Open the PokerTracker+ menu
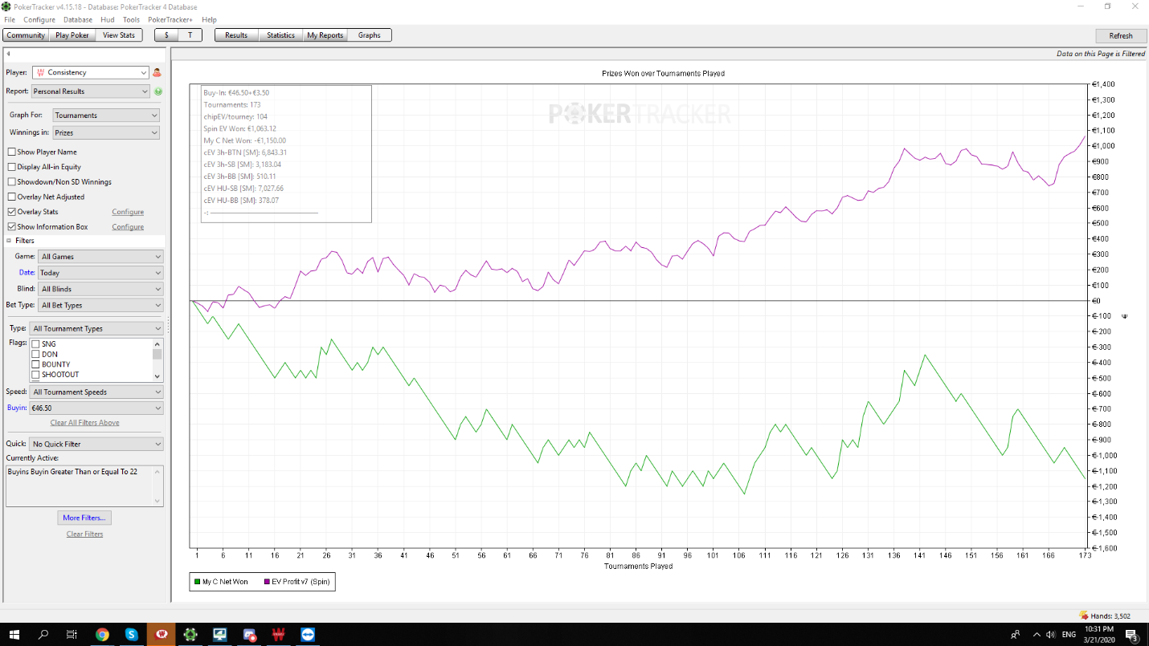Viewport: 1149px width, 646px height. tap(170, 19)
